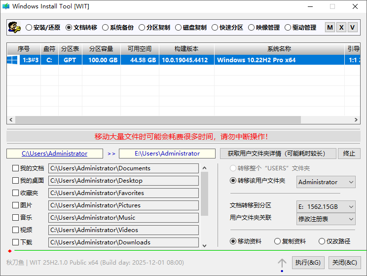Click the 分区容量 column header

101,49
